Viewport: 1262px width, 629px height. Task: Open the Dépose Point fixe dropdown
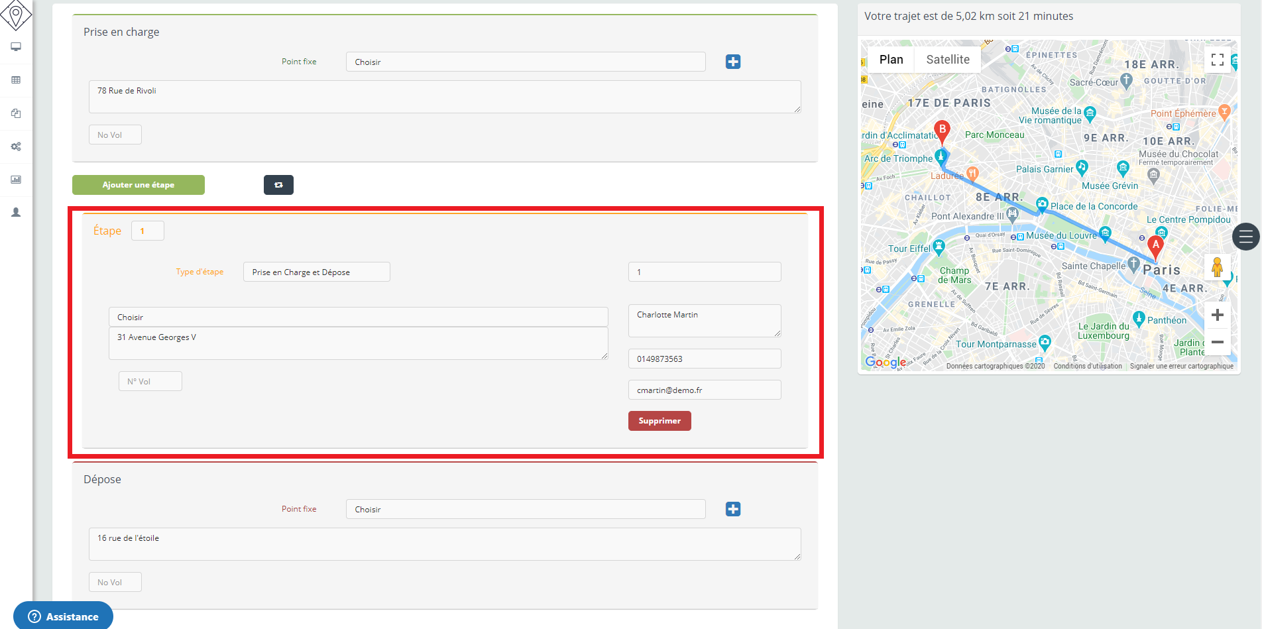pos(525,509)
